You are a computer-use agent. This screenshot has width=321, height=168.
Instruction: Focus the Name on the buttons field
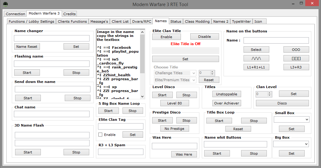pyautogui.click(x=276, y=41)
